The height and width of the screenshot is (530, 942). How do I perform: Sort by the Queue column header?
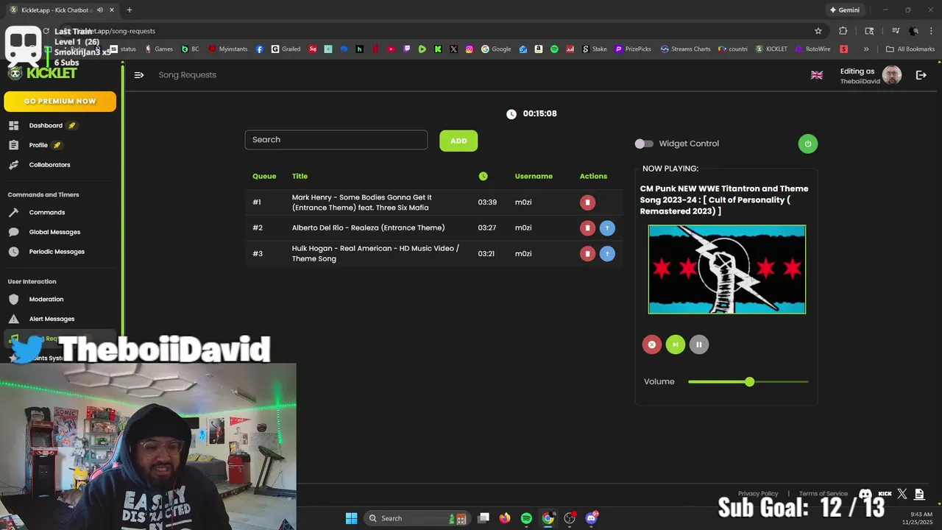point(264,177)
